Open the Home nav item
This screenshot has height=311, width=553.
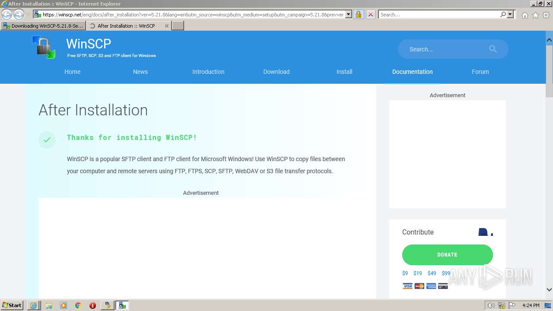pos(73,72)
